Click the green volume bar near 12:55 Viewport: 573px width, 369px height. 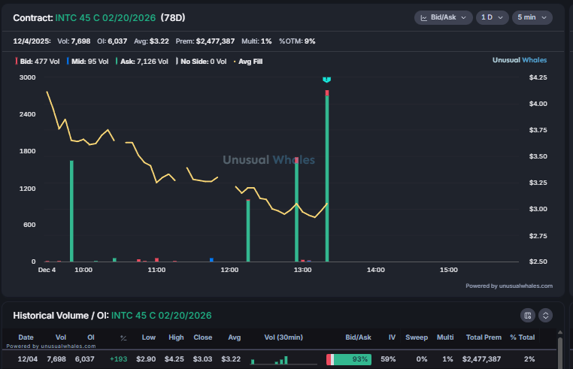296,210
